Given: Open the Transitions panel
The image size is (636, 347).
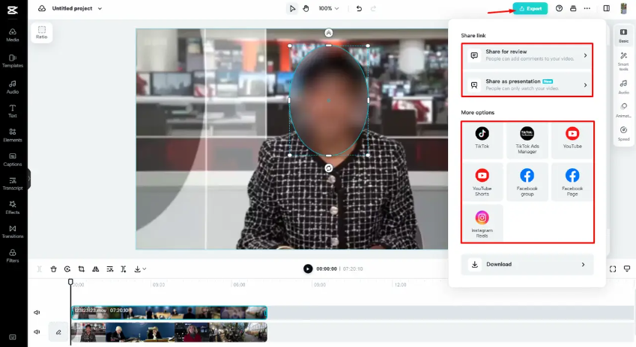Looking at the screenshot, I should click(13, 232).
